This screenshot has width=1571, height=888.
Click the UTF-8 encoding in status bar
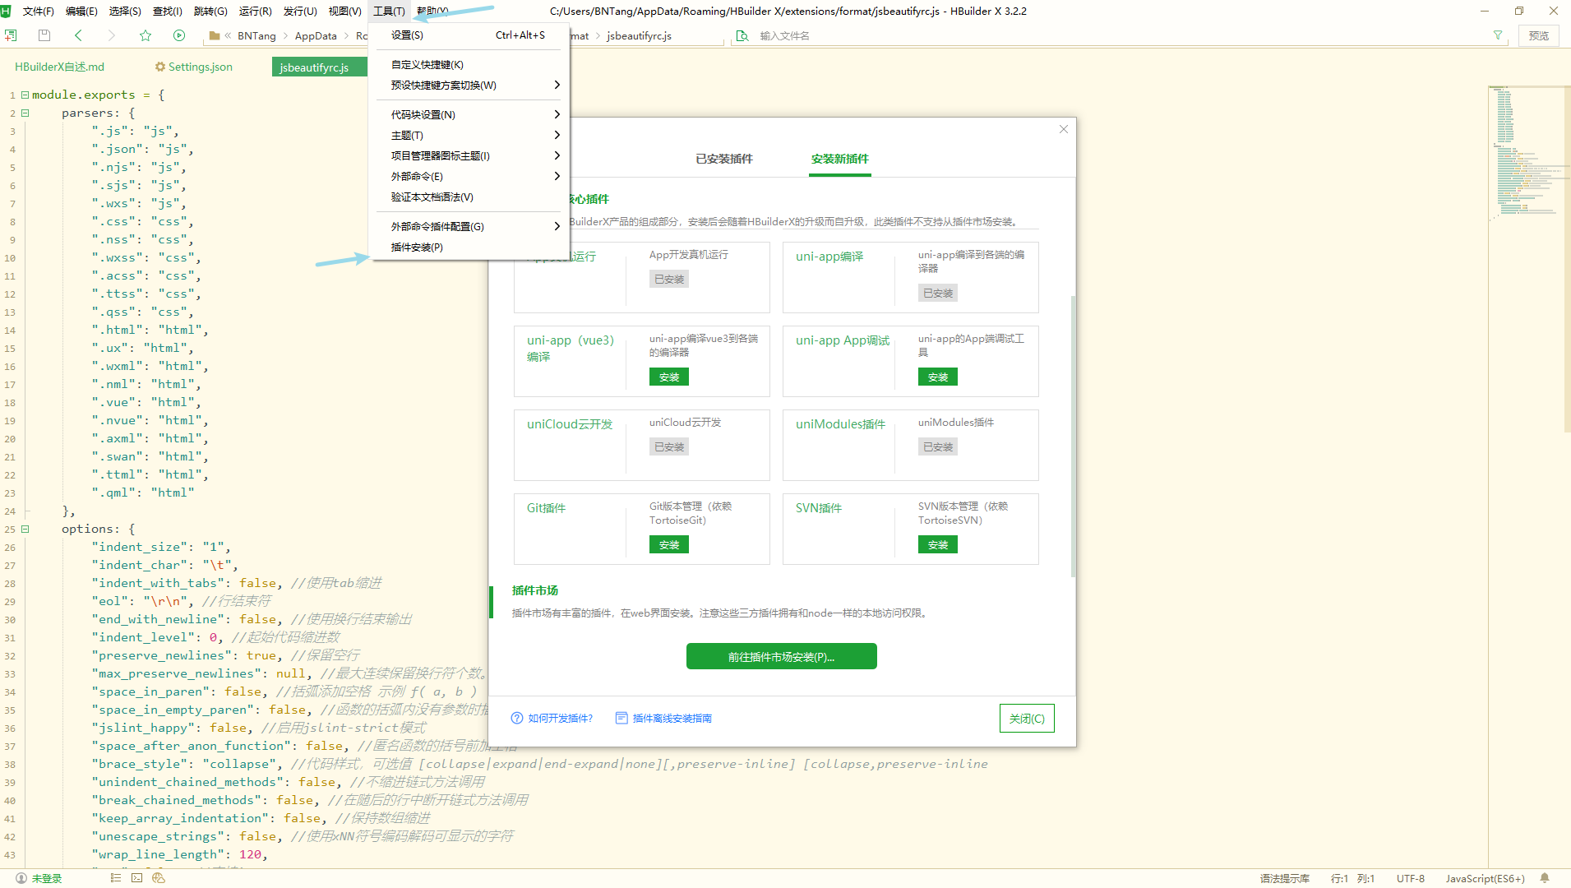[x=1410, y=878]
